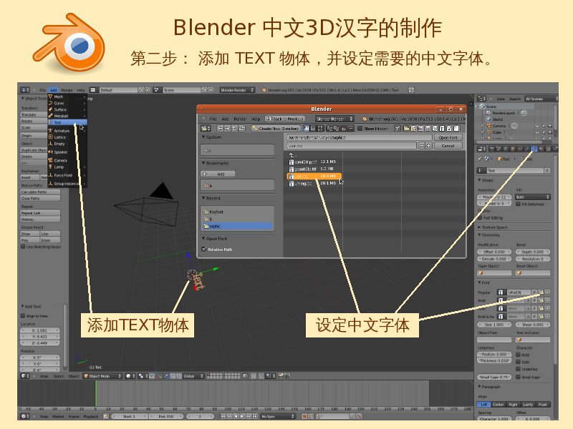The height and width of the screenshot is (429, 573).
Task: Click the file browser filter funnel icon
Action: [x=398, y=129]
